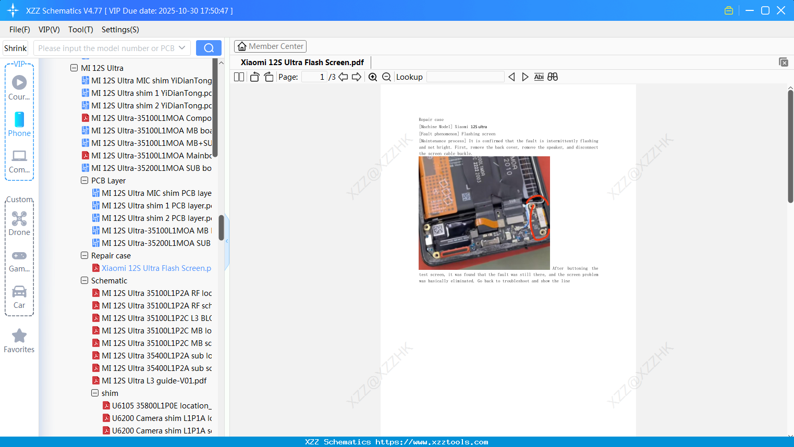Click the Lookup text field
This screenshot has width=794, height=447.
click(465, 77)
